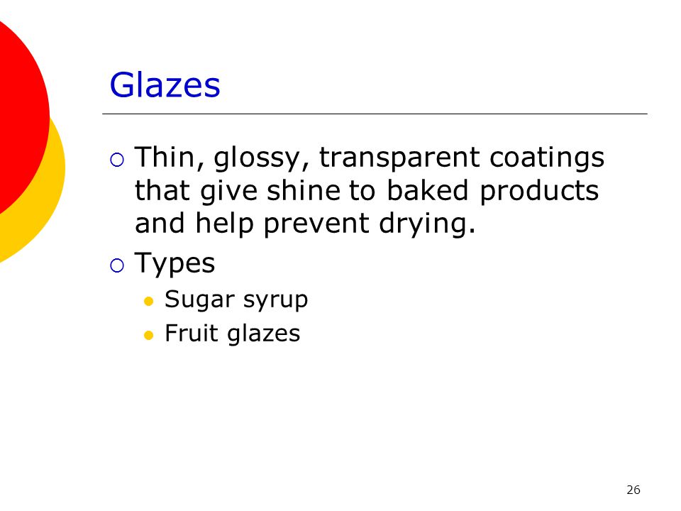681x511 pixels.
Task: Click the word "products"
Action: [539, 191]
